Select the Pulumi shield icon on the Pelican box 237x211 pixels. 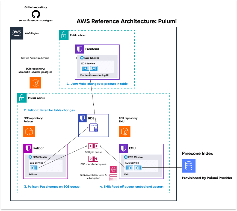tap(29, 148)
